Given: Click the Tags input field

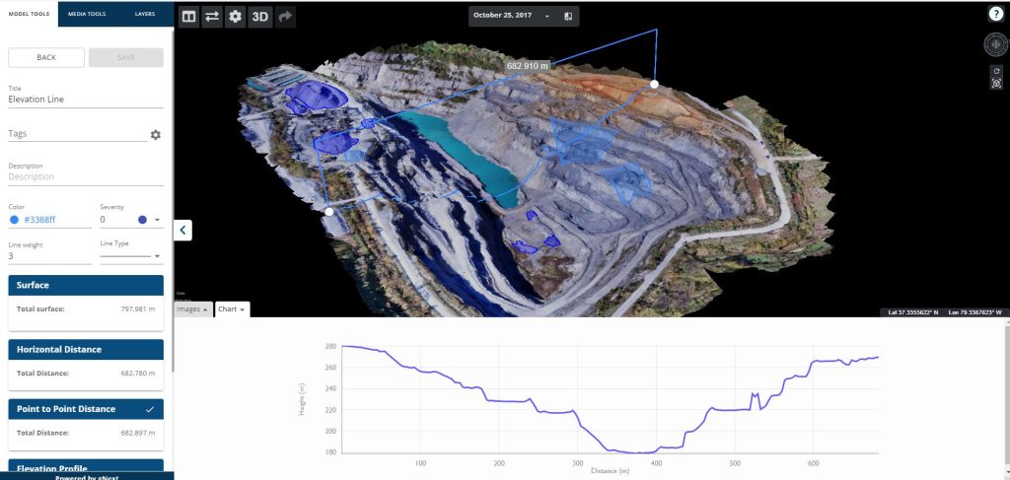Looking at the screenshot, I should (77, 134).
